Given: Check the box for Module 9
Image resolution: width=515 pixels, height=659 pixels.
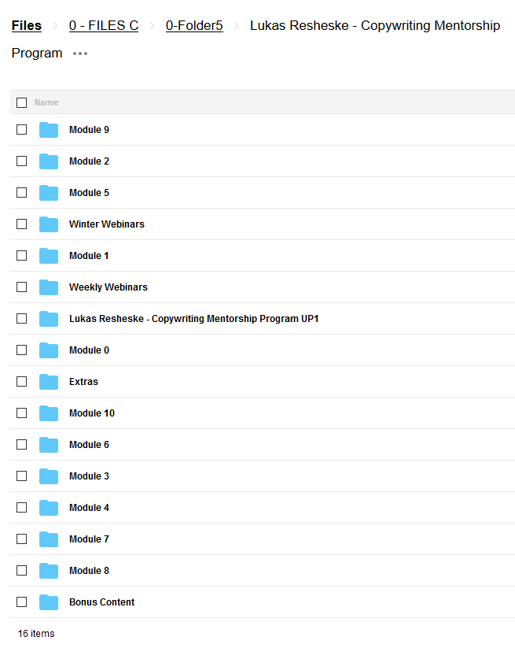Looking at the screenshot, I should coord(22,129).
